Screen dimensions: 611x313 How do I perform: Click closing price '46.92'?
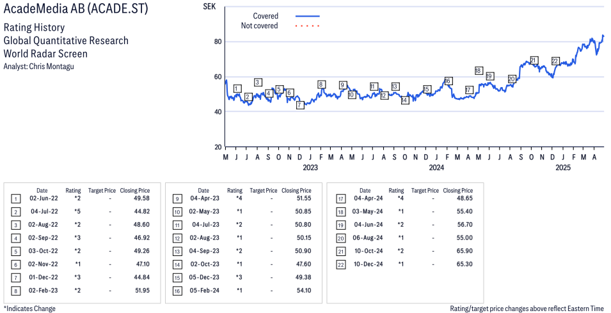click(141, 237)
